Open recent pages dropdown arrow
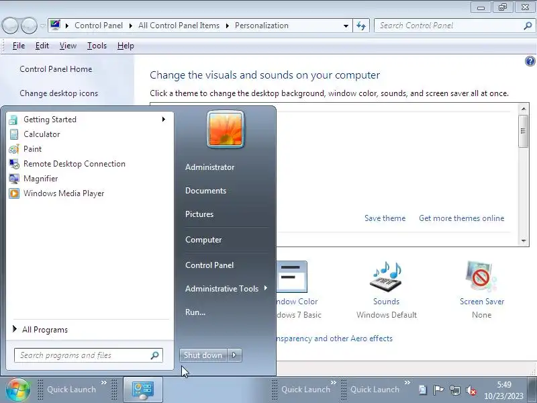 [42, 26]
